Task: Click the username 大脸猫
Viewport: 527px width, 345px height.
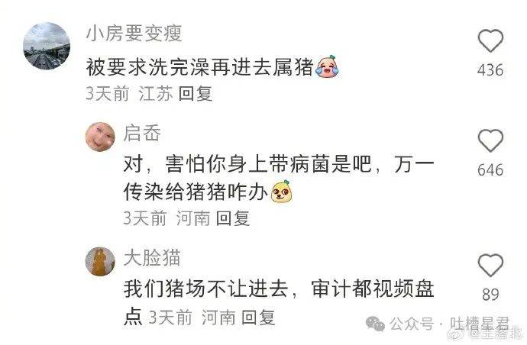Action: pyautogui.click(x=152, y=258)
